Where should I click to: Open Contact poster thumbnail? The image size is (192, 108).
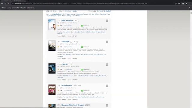pyautogui.click(x=52, y=68)
